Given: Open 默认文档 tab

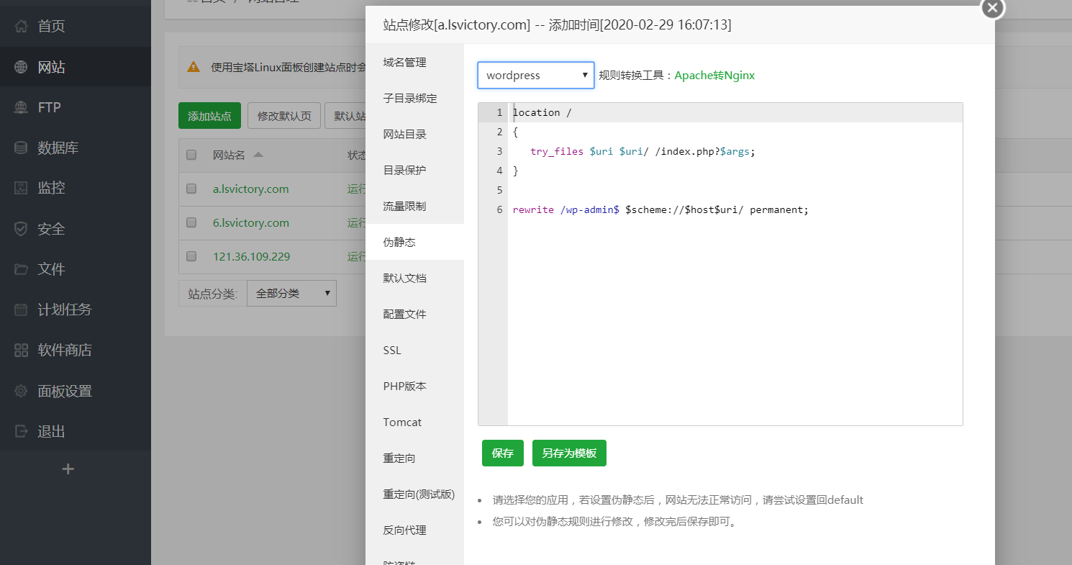Looking at the screenshot, I should pyautogui.click(x=414, y=279).
